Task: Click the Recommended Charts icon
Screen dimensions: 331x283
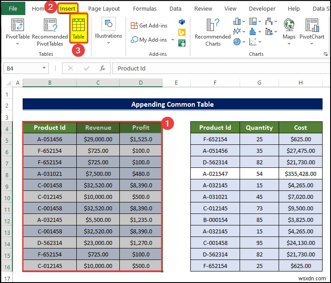Action: (x=213, y=24)
